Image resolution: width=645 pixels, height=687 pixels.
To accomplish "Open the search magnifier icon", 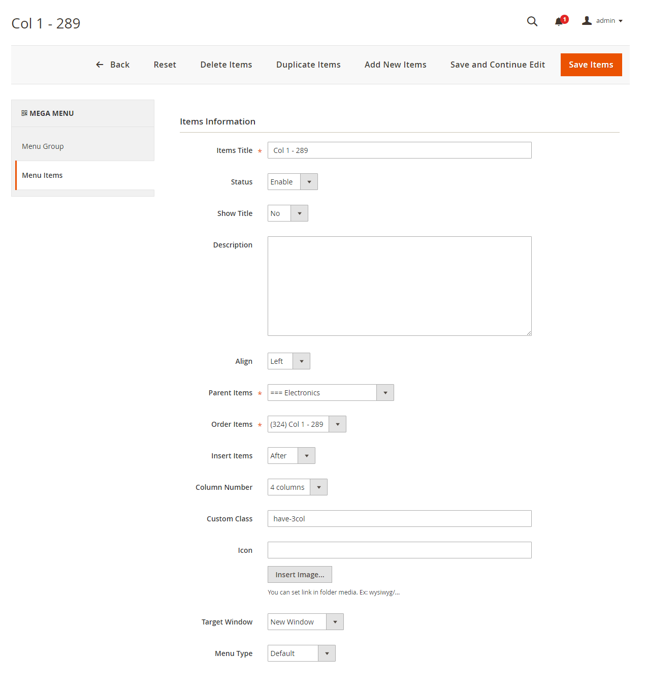I will point(532,21).
